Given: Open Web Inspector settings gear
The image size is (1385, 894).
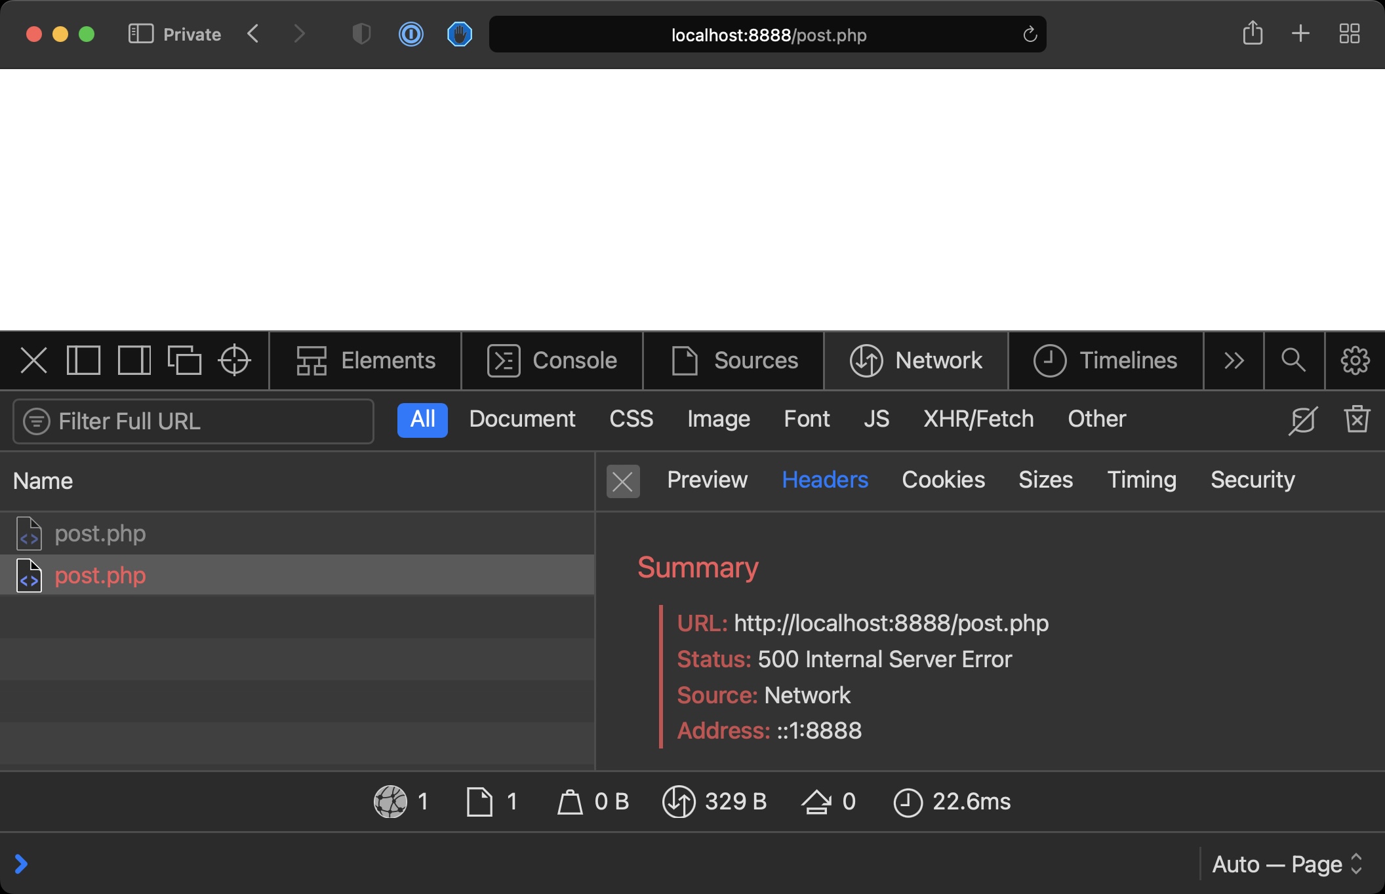Looking at the screenshot, I should (x=1355, y=360).
